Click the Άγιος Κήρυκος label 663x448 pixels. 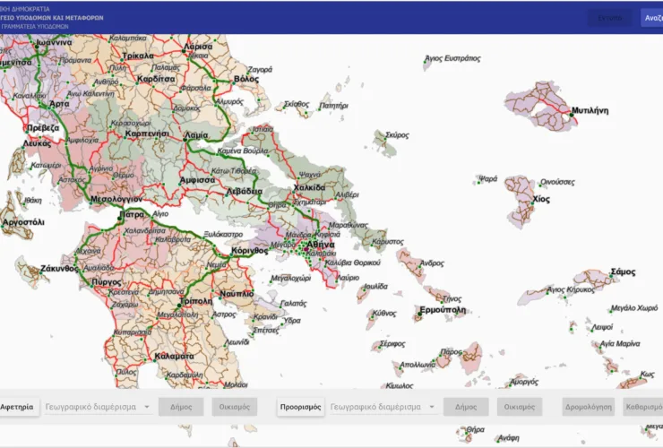coord(572,289)
